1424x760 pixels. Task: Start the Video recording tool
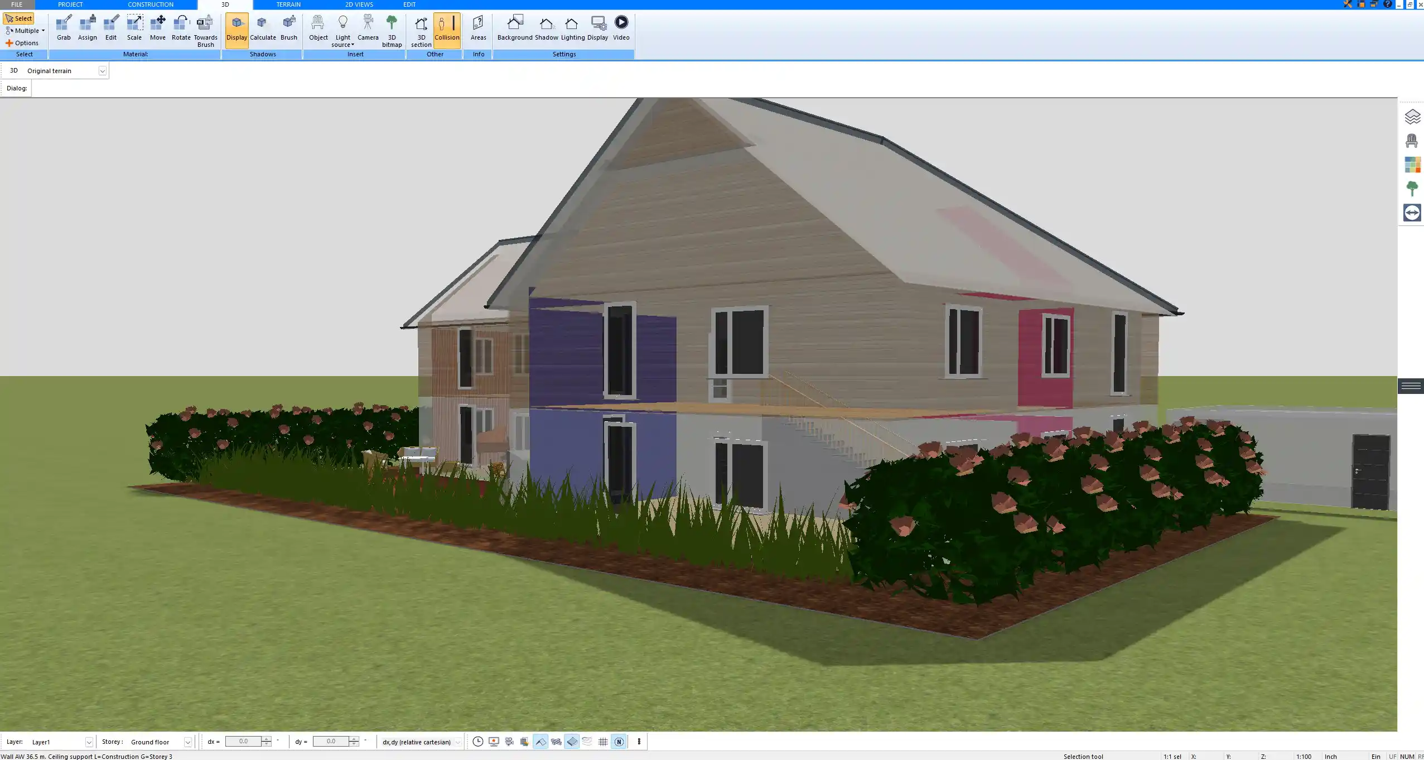pyautogui.click(x=620, y=26)
